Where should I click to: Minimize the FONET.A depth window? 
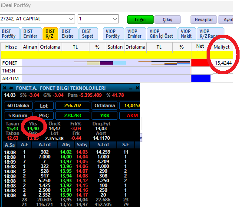[x=131, y=89]
